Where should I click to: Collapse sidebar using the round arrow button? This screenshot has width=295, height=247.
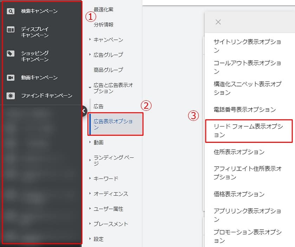click(84, 111)
